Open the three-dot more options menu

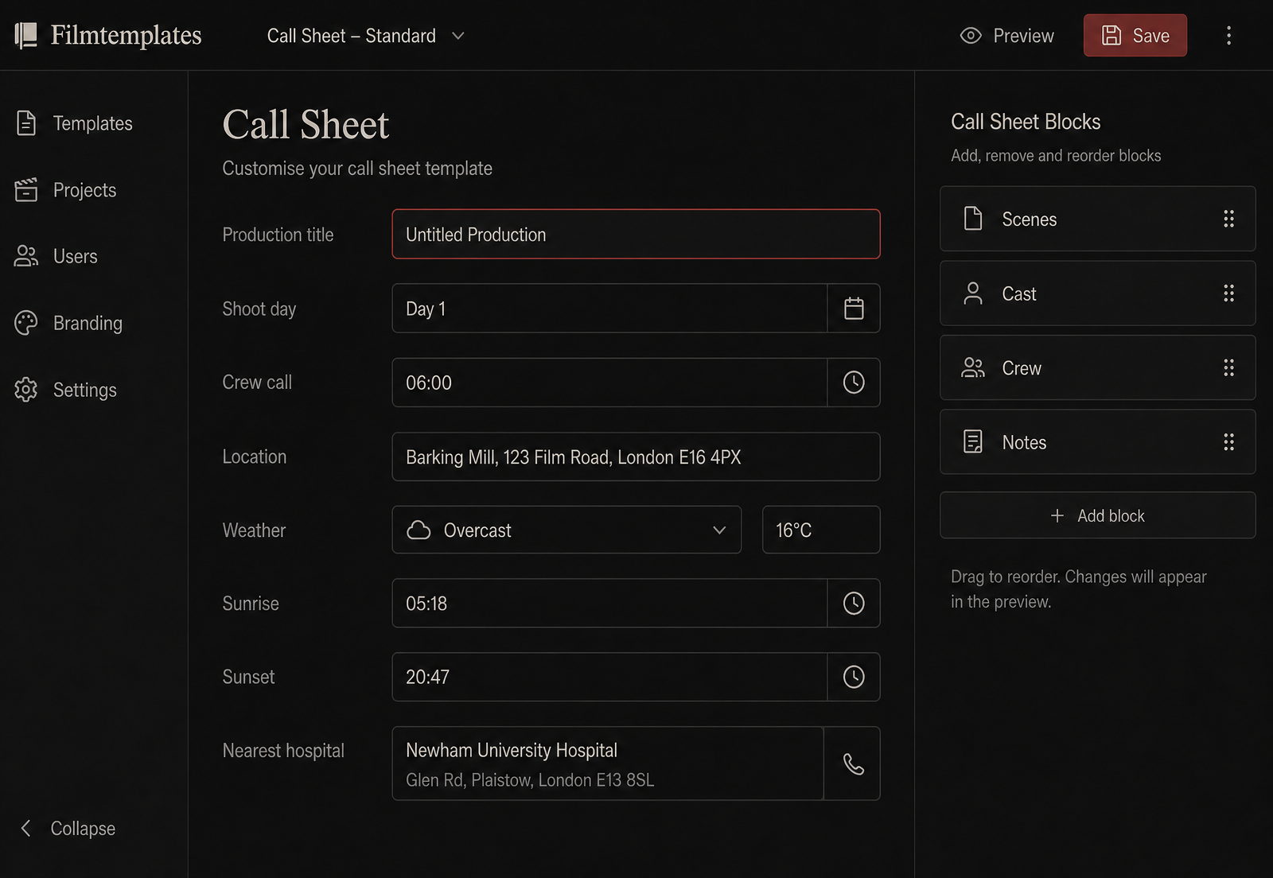(x=1228, y=35)
